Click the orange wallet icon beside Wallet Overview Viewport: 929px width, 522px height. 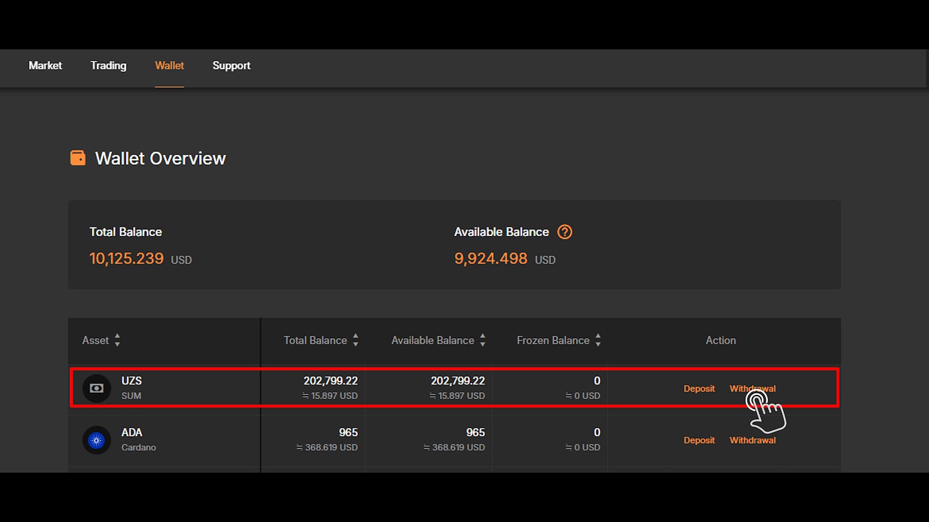(78, 158)
